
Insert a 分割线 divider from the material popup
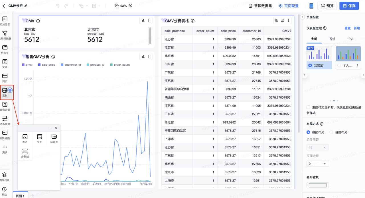coord(25,153)
